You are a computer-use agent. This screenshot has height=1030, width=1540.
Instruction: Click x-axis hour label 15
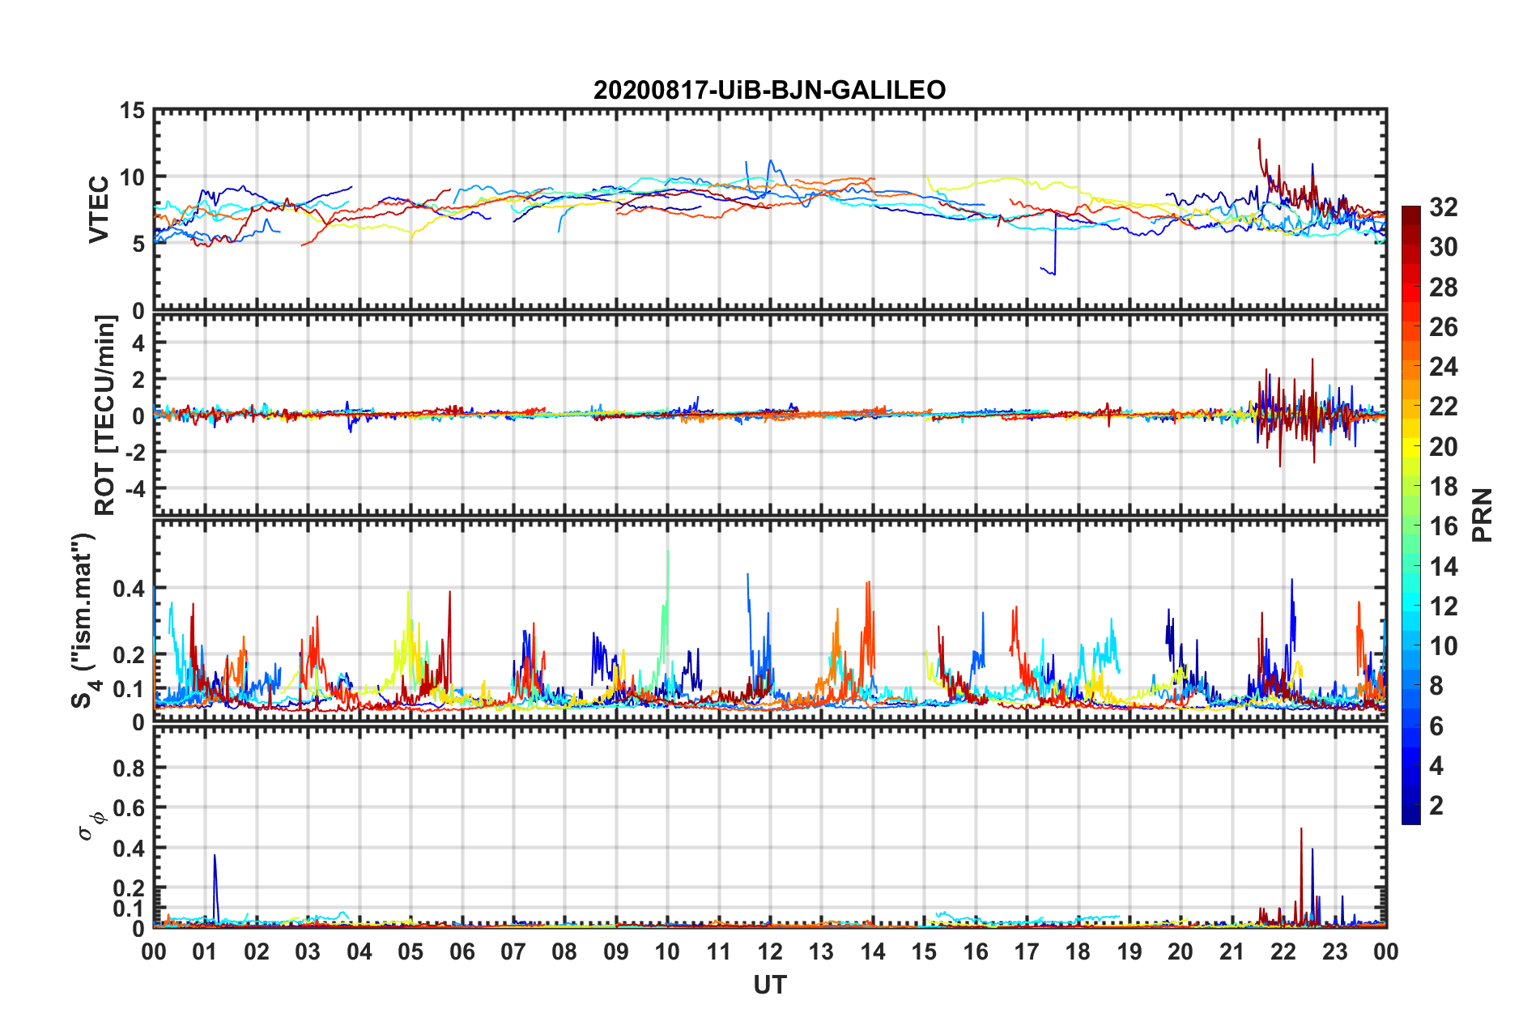point(924,951)
